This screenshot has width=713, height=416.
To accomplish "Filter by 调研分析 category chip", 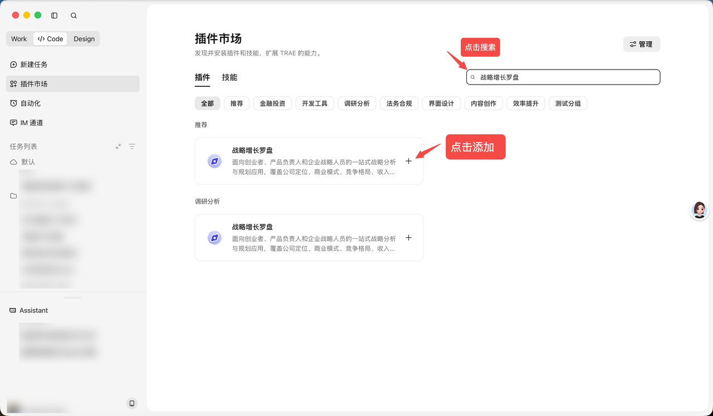I will coord(357,104).
